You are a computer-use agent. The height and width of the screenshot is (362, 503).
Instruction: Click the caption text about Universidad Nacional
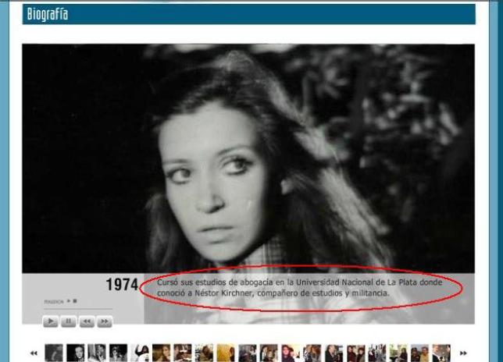(x=300, y=287)
